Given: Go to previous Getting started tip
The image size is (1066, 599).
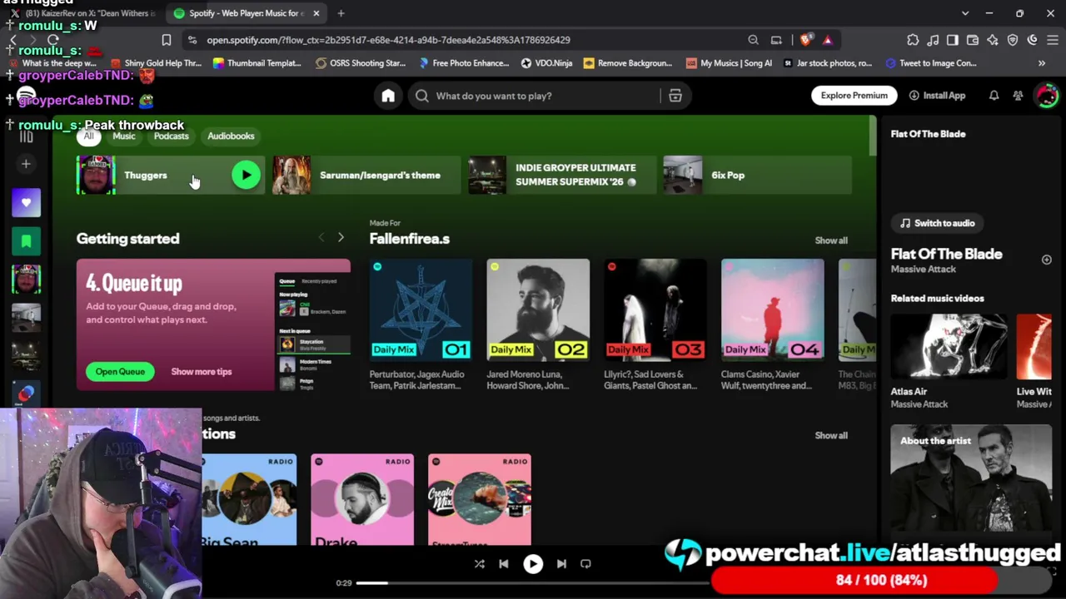Looking at the screenshot, I should pos(321,238).
